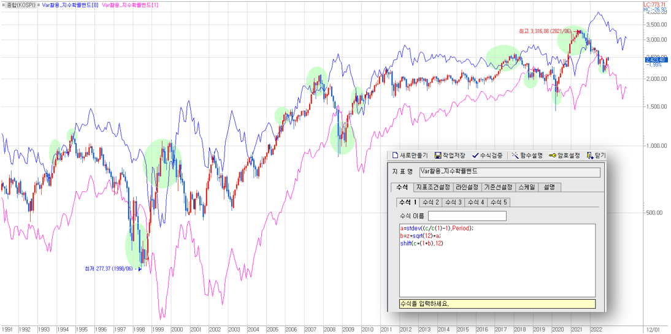Open the 라인설정 tab
Image resolution: width=671 pixels, height=334 pixels.
coord(467,187)
